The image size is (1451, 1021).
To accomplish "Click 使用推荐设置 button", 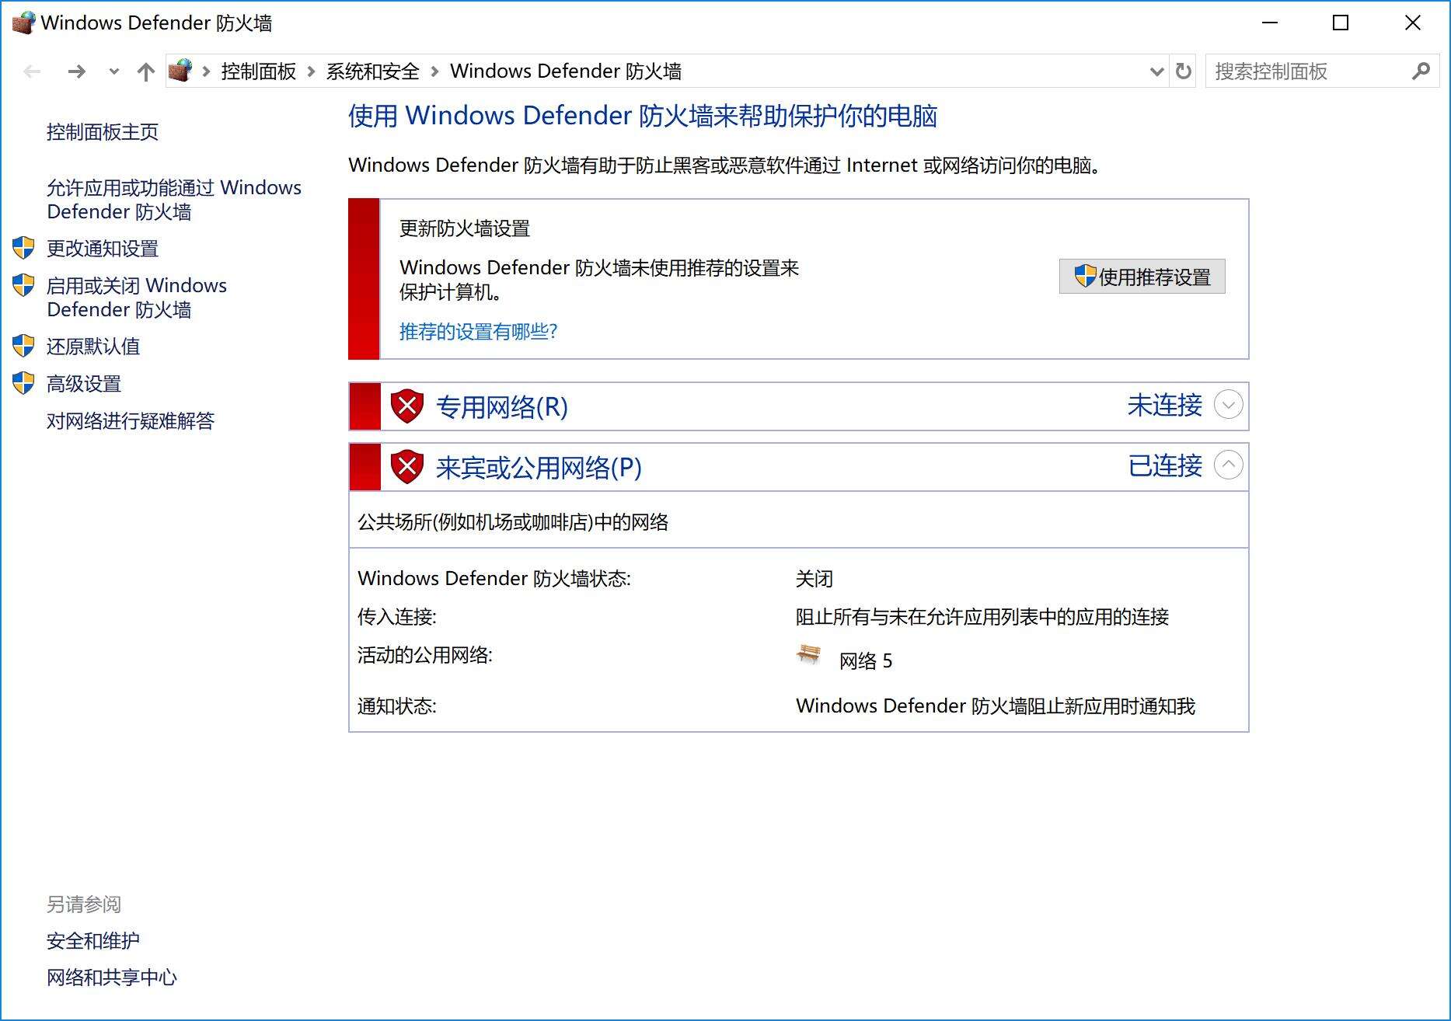I will [x=1142, y=277].
